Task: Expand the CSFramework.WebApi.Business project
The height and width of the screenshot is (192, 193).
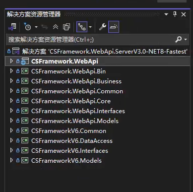Action: 11,81
